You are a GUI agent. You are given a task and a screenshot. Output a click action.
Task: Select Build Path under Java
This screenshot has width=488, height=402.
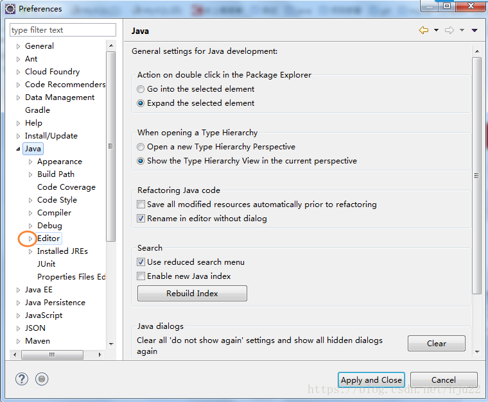click(56, 174)
